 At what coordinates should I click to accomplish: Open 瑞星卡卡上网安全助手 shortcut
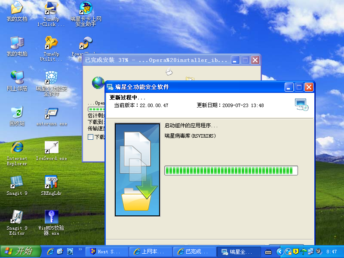click(x=86, y=14)
